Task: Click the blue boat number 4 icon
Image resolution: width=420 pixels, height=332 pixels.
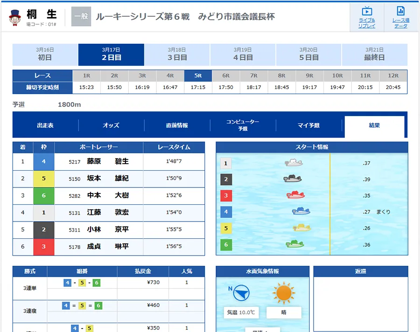Action: (301, 211)
